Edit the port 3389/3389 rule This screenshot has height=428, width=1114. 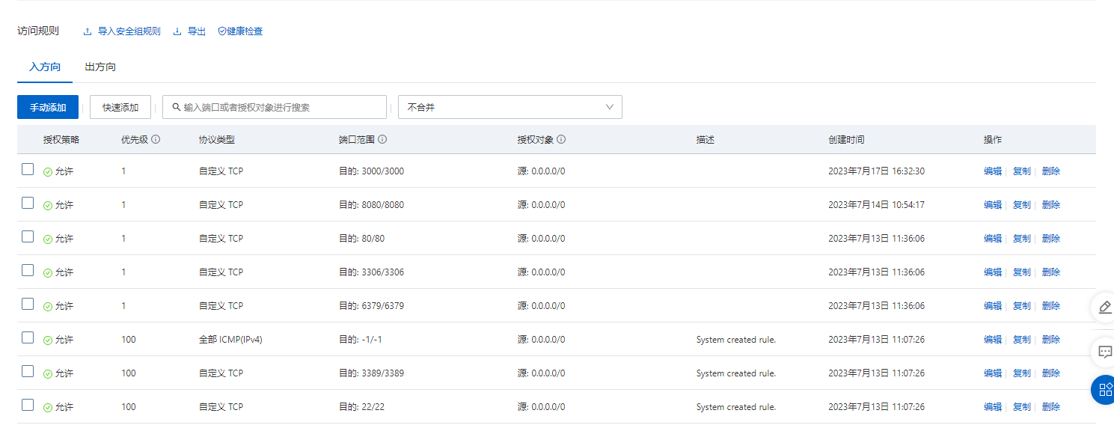point(993,373)
